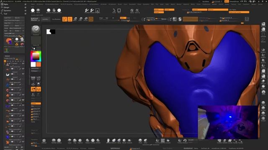This screenshot has width=268, height=150.
Task: Click the Make PolyMesh3D button
Action: [17, 28]
